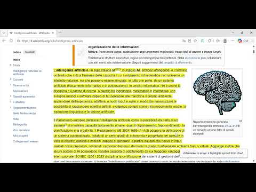The height and width of the screenshot is (192, 256).
Task: Click scrollbar down arrow at bottom right
Action: pos(253,161)
